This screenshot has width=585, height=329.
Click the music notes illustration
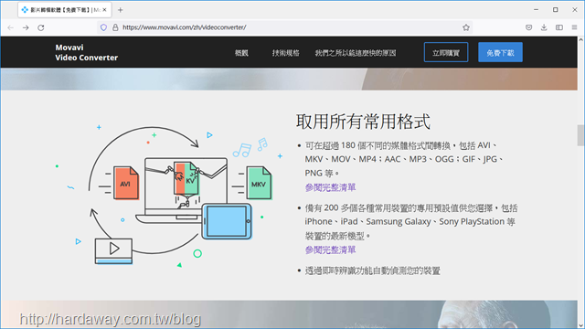[250, 147]
